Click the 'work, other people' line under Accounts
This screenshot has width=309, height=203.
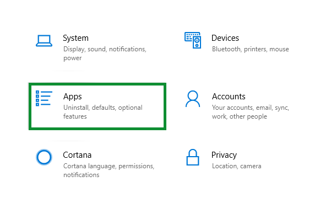point(240,116)
